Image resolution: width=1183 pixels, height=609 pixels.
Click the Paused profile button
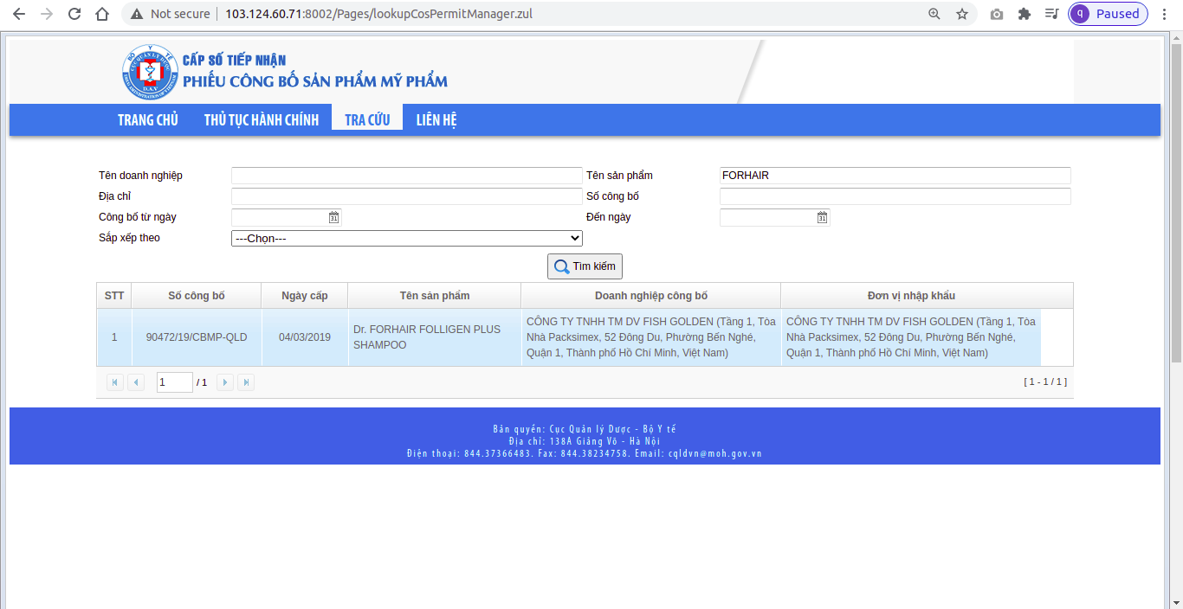click(x=1108, y=14)
